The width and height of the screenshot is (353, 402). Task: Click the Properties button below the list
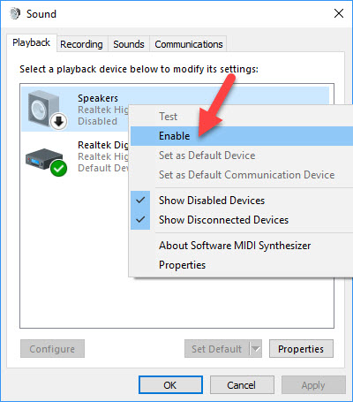(301, 349)
